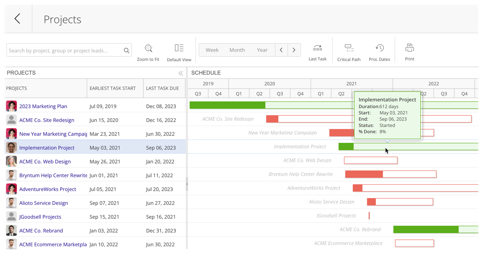This screenshot has height=256, width=483.
Task: Open the Implementation Project link
Action: (x=47, y=148)
